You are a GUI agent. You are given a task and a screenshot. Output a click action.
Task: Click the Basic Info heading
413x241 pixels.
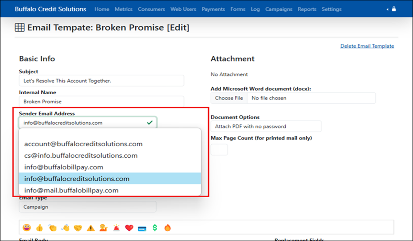pos(37,59)
